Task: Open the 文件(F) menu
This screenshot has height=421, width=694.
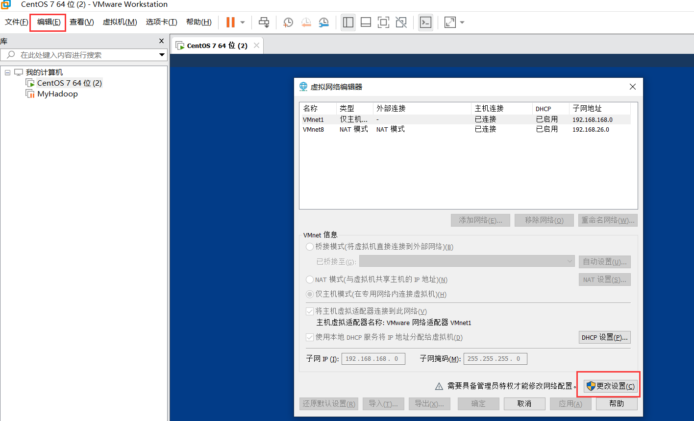Action: coord(16,22)
